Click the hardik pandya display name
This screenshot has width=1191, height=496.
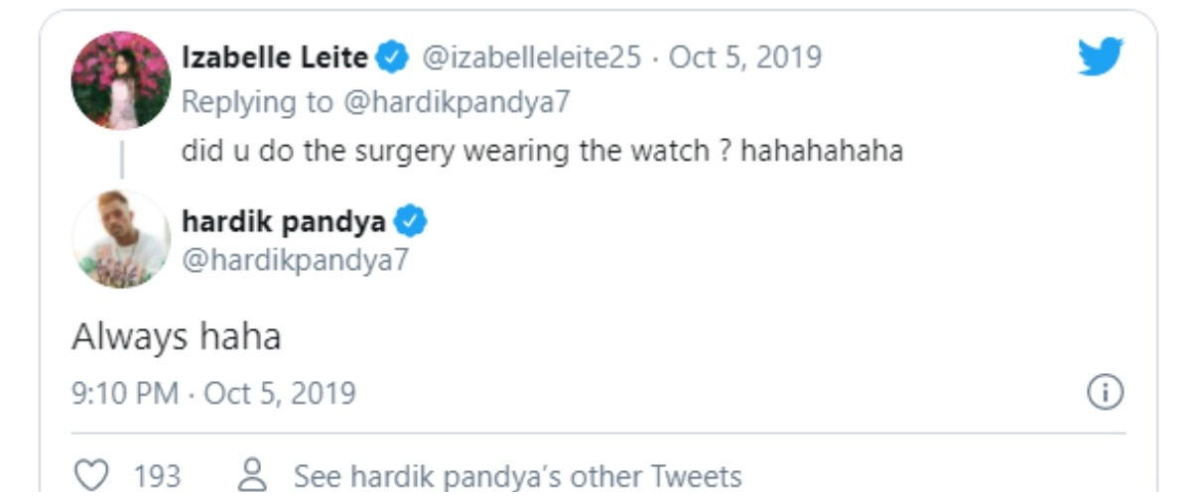(284, 221)
